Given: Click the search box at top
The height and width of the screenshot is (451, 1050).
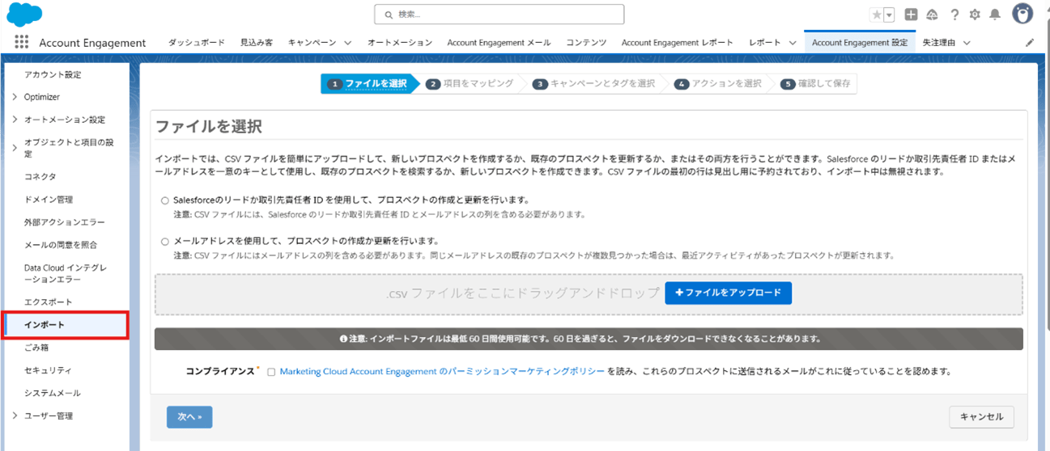Looking at the screenshot, I should point(499,15).
